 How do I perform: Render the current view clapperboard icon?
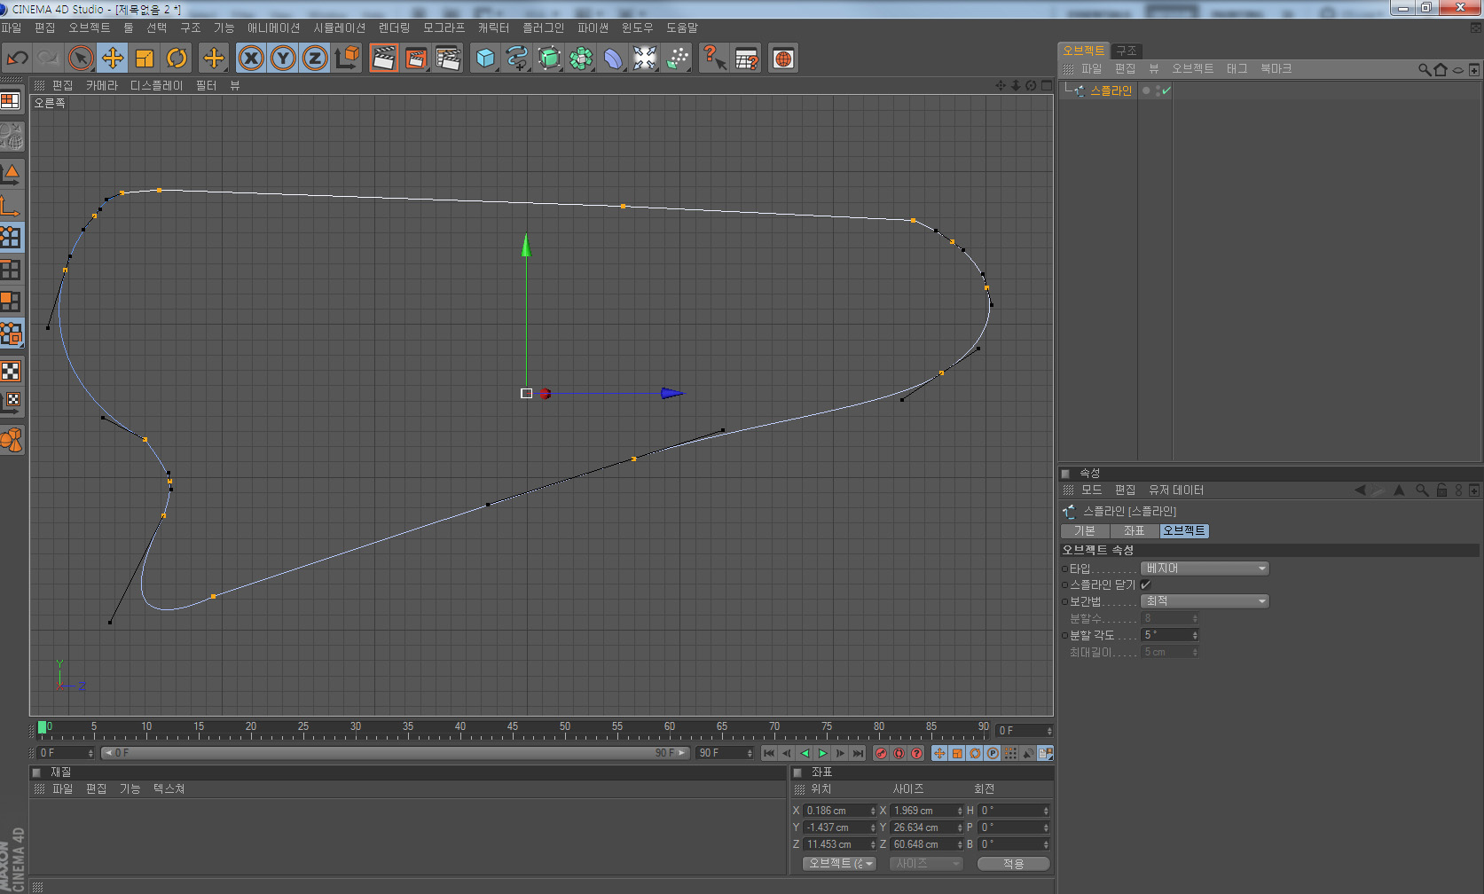point(383,59)
